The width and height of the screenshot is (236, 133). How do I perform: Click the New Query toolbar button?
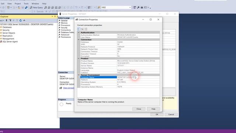[x=36, y=7]
